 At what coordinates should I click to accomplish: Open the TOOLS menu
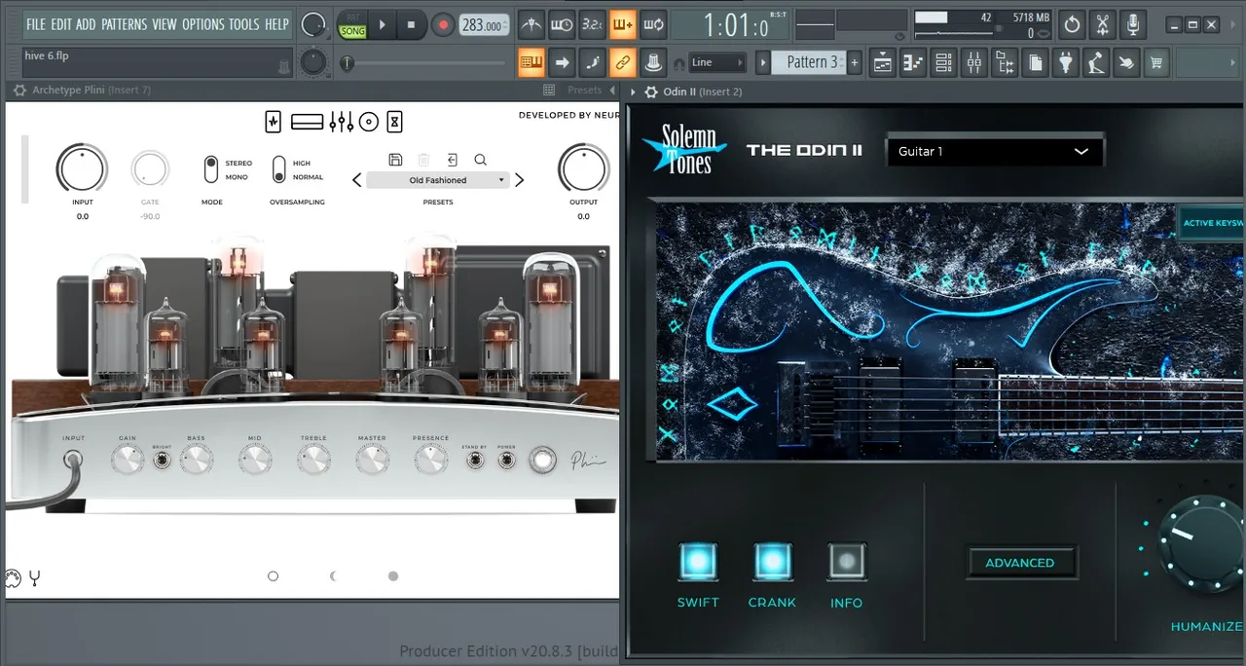tap(244, 24)
